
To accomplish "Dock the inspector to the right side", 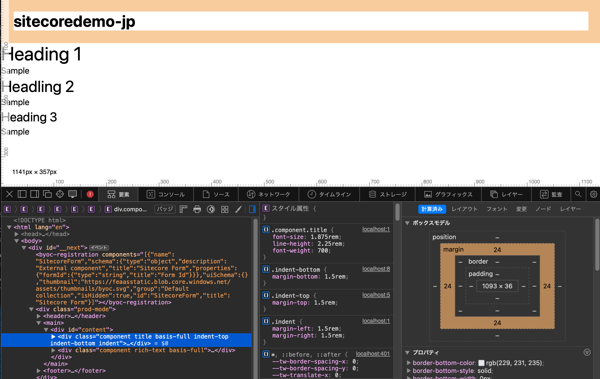I will [x=35, y=194].
